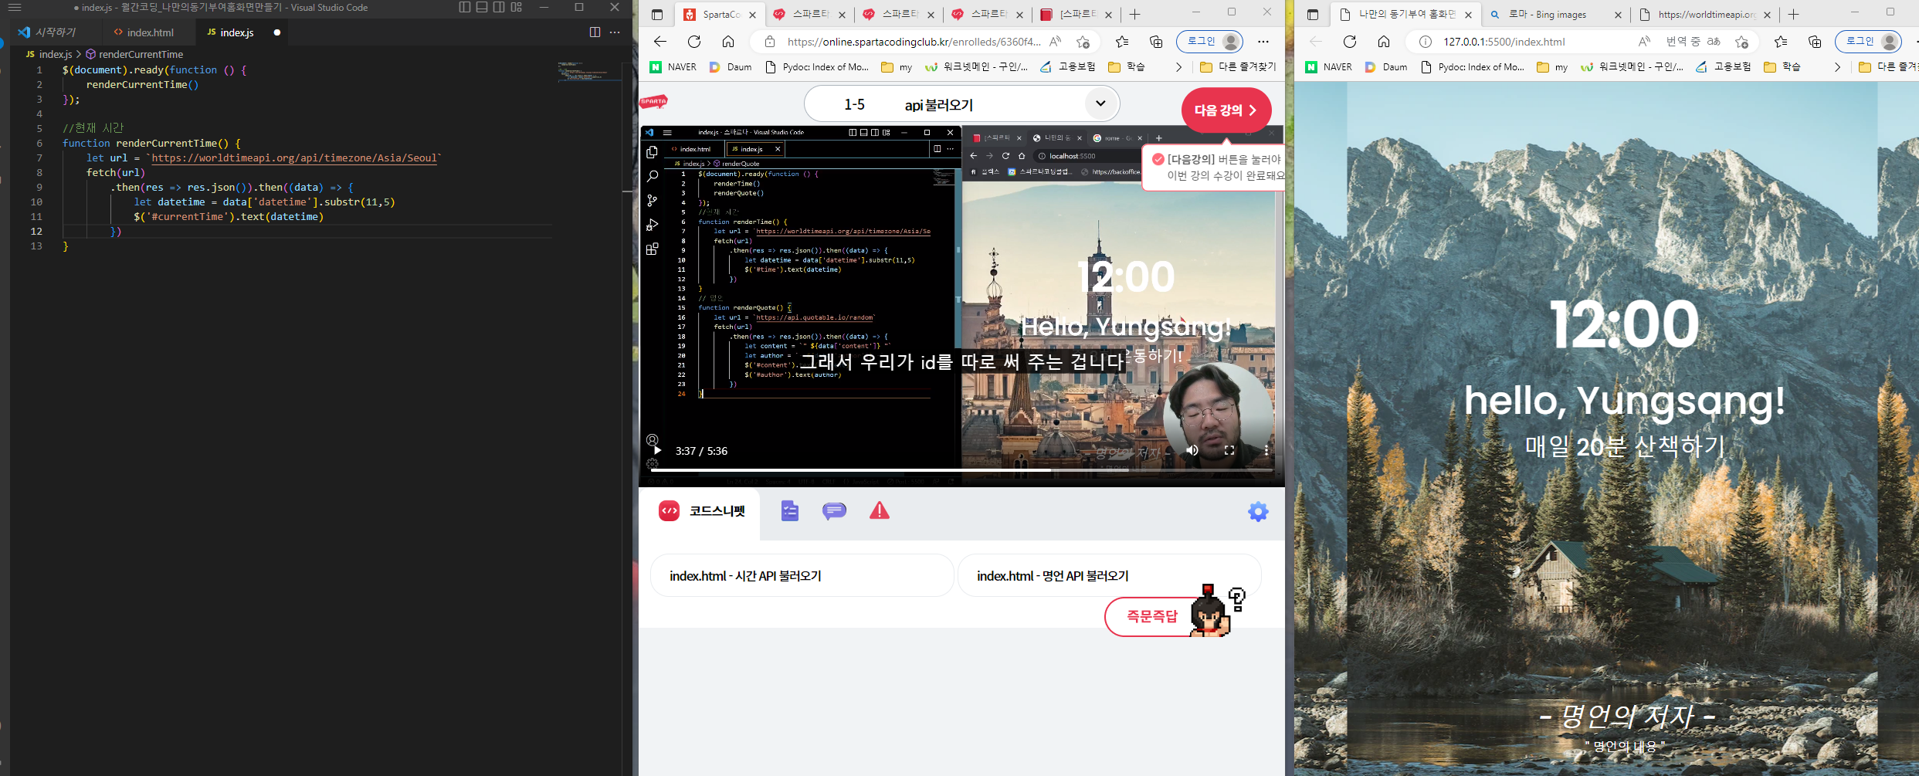Open the red warning report icon tab
Image resolution: width=1919 pixels, height=776 pixels.
click(880, 510)
